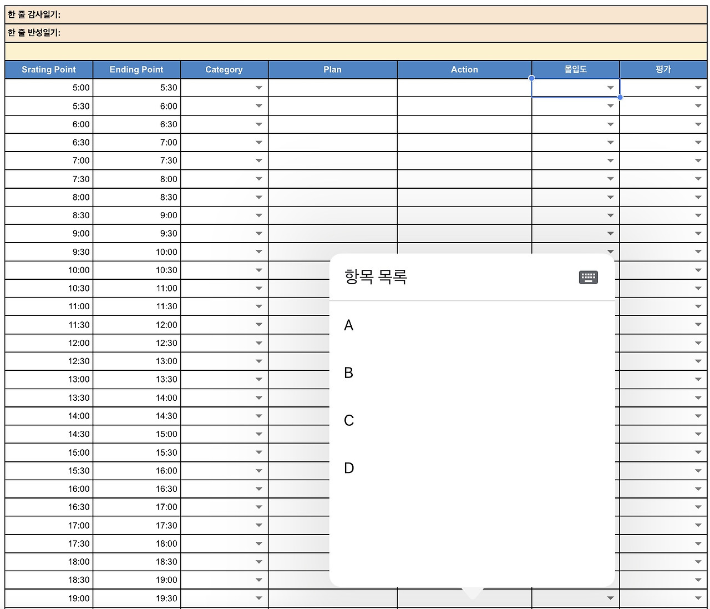Select the Ending Point column header
The width and height of the screenshot is (710, 609).
coord(136,69)
